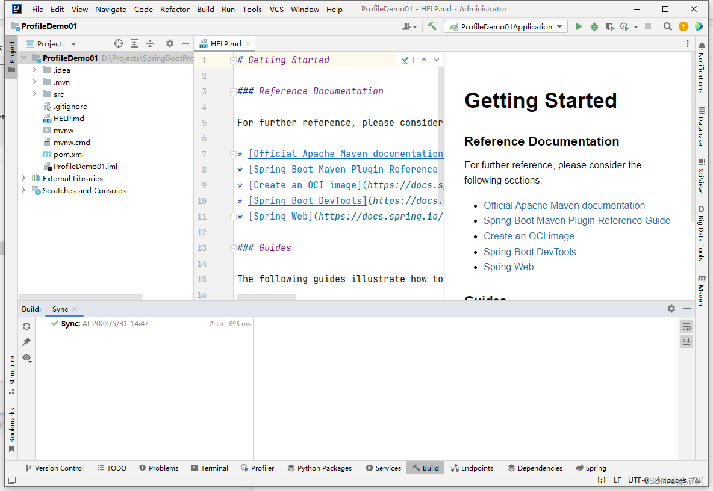Open the ProfileDemo01Application run configuration dropdown
This screenshot has height=491, width=713.
(506, 27)
